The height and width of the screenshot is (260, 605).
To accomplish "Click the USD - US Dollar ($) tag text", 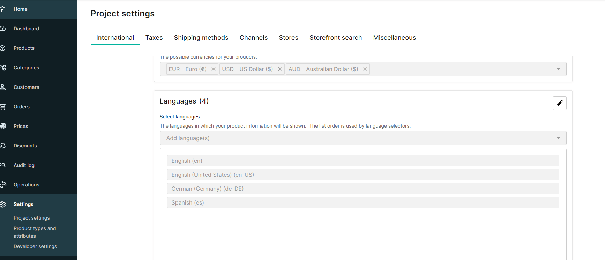I will [x=247, y=69].
